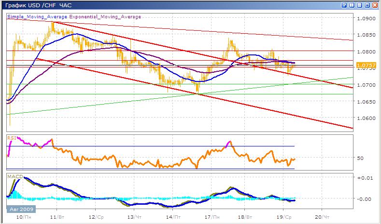This screenshot has height=224, width=381.
Task: Click the MACD +0.01 scale label
Action: coord(363,178)
